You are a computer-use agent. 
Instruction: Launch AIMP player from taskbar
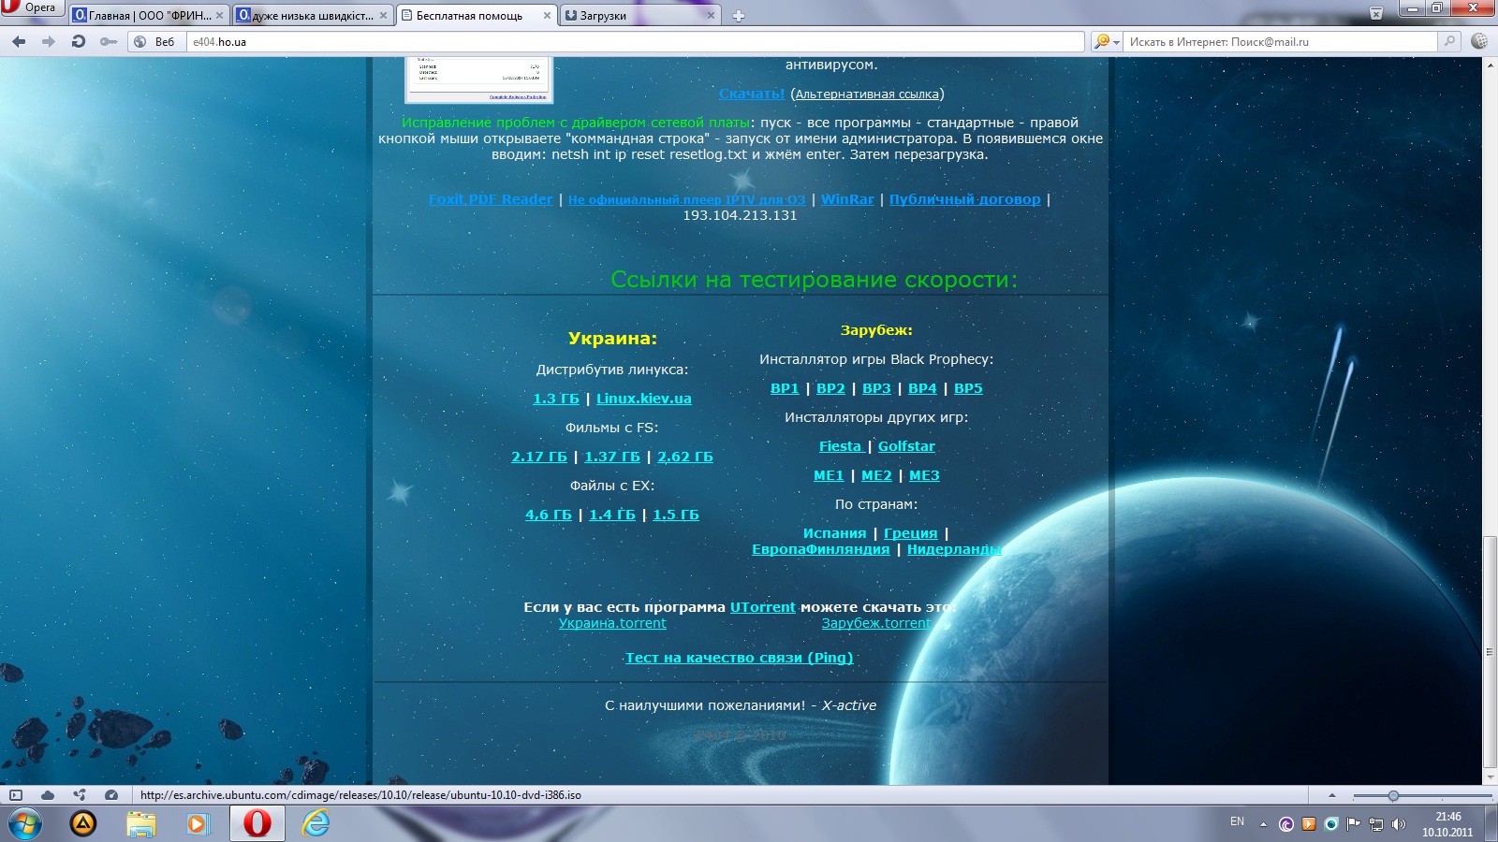pyautogui.click(x=83, y=823)
